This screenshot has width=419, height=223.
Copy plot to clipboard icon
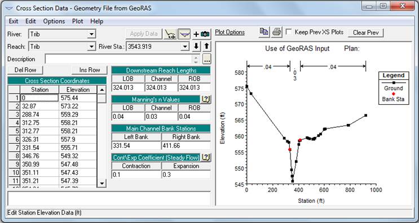coord(264,33)
